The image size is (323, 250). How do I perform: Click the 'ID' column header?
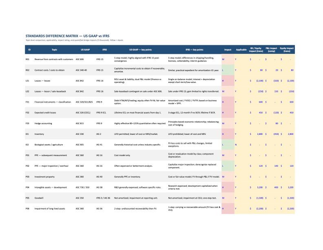point(29,50)
